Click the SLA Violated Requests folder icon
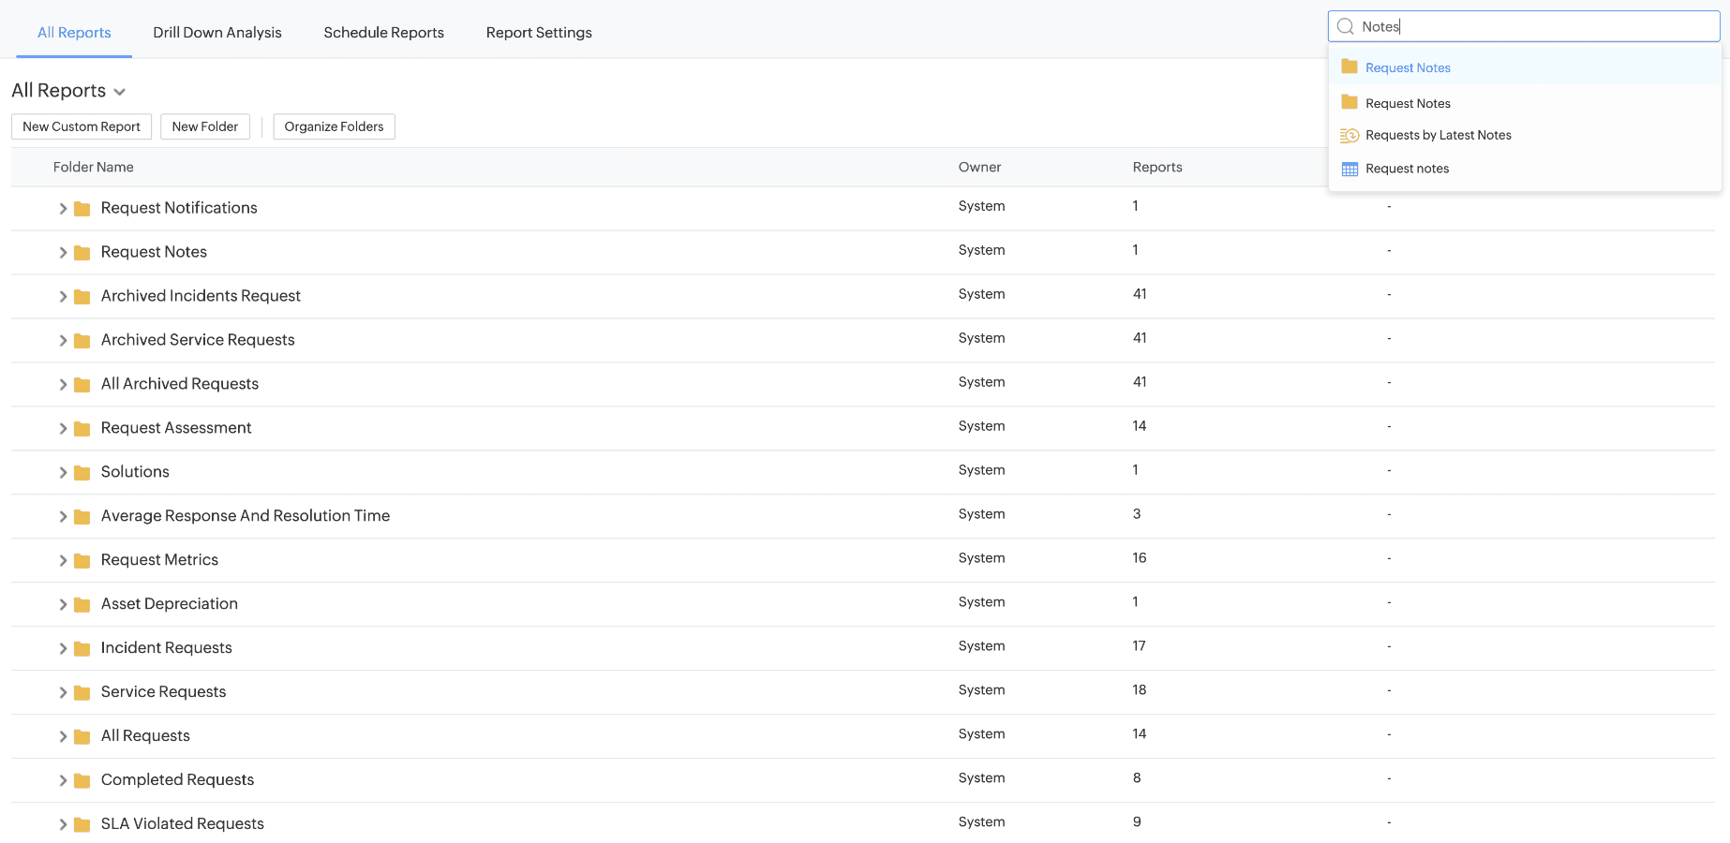This screenshot has width=1730, height=843. pyautogui.click(x=82, y=825)
